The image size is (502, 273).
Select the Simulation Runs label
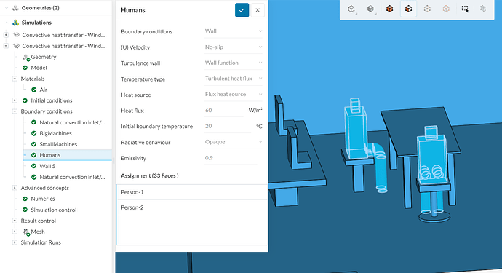point(41,242)
